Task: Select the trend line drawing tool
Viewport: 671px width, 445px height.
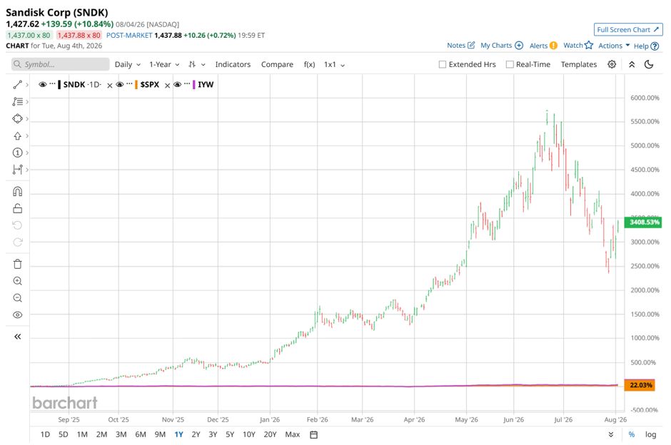Action: pos(17,85)
